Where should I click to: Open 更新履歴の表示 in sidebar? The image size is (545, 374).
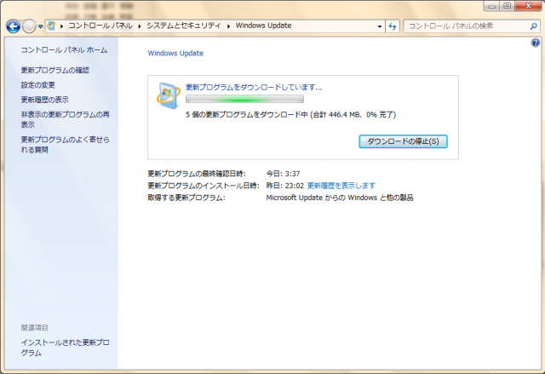[45, 100]
